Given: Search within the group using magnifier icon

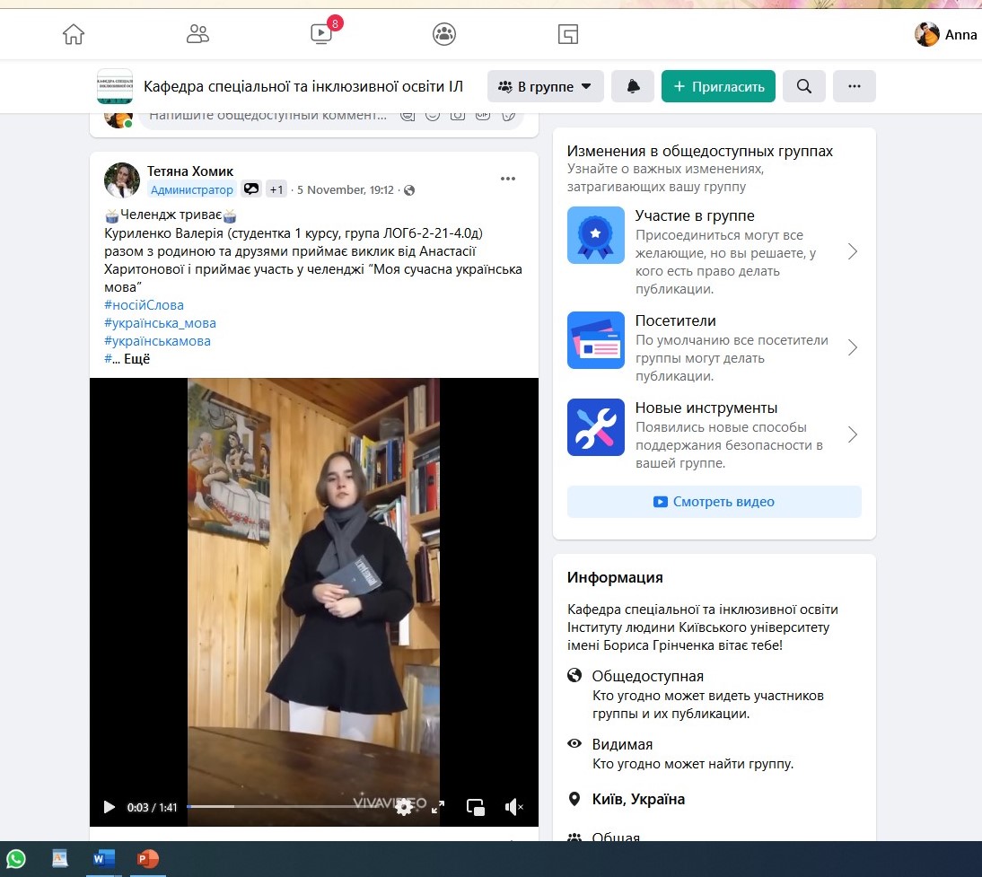Looking at the screenshot, I should click(804, 87).
